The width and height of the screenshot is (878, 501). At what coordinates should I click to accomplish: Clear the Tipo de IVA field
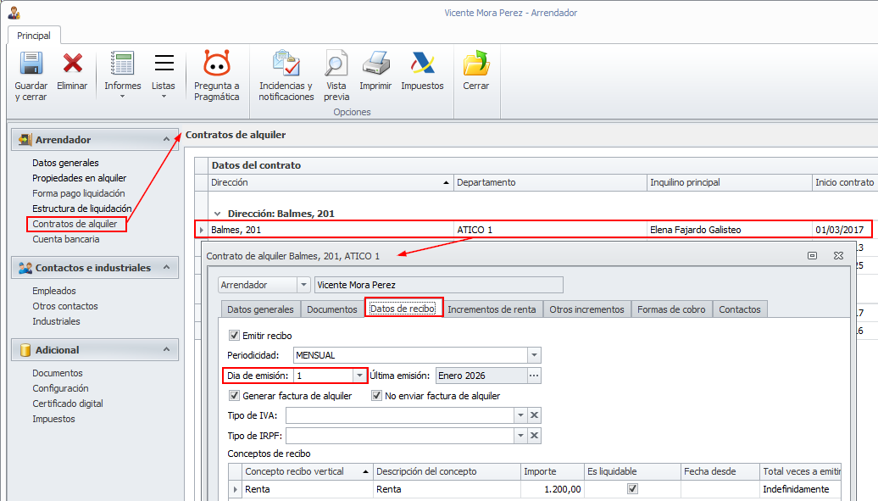click(534, 415)
